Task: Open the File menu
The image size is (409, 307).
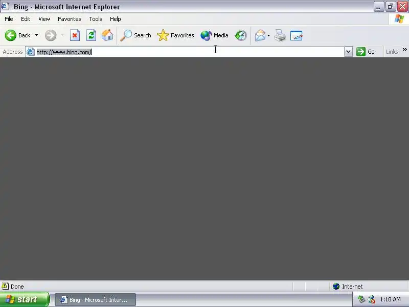Action: 9,19
